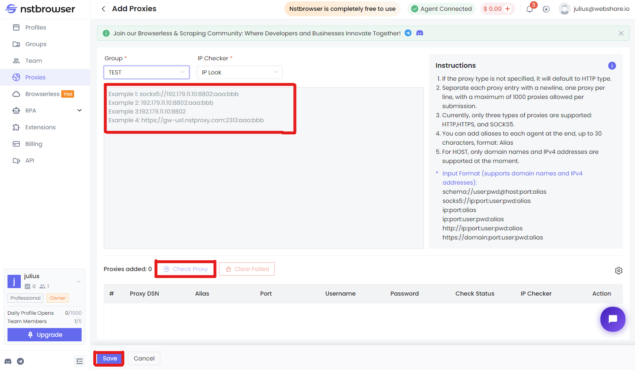Click the Port column header
The width and height of the screenshot is (635, 370).
(x=266, y=294)
